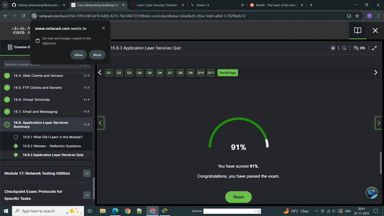384x216 pixels.
Task: Open a new browser tab
Action: point(311,5)
